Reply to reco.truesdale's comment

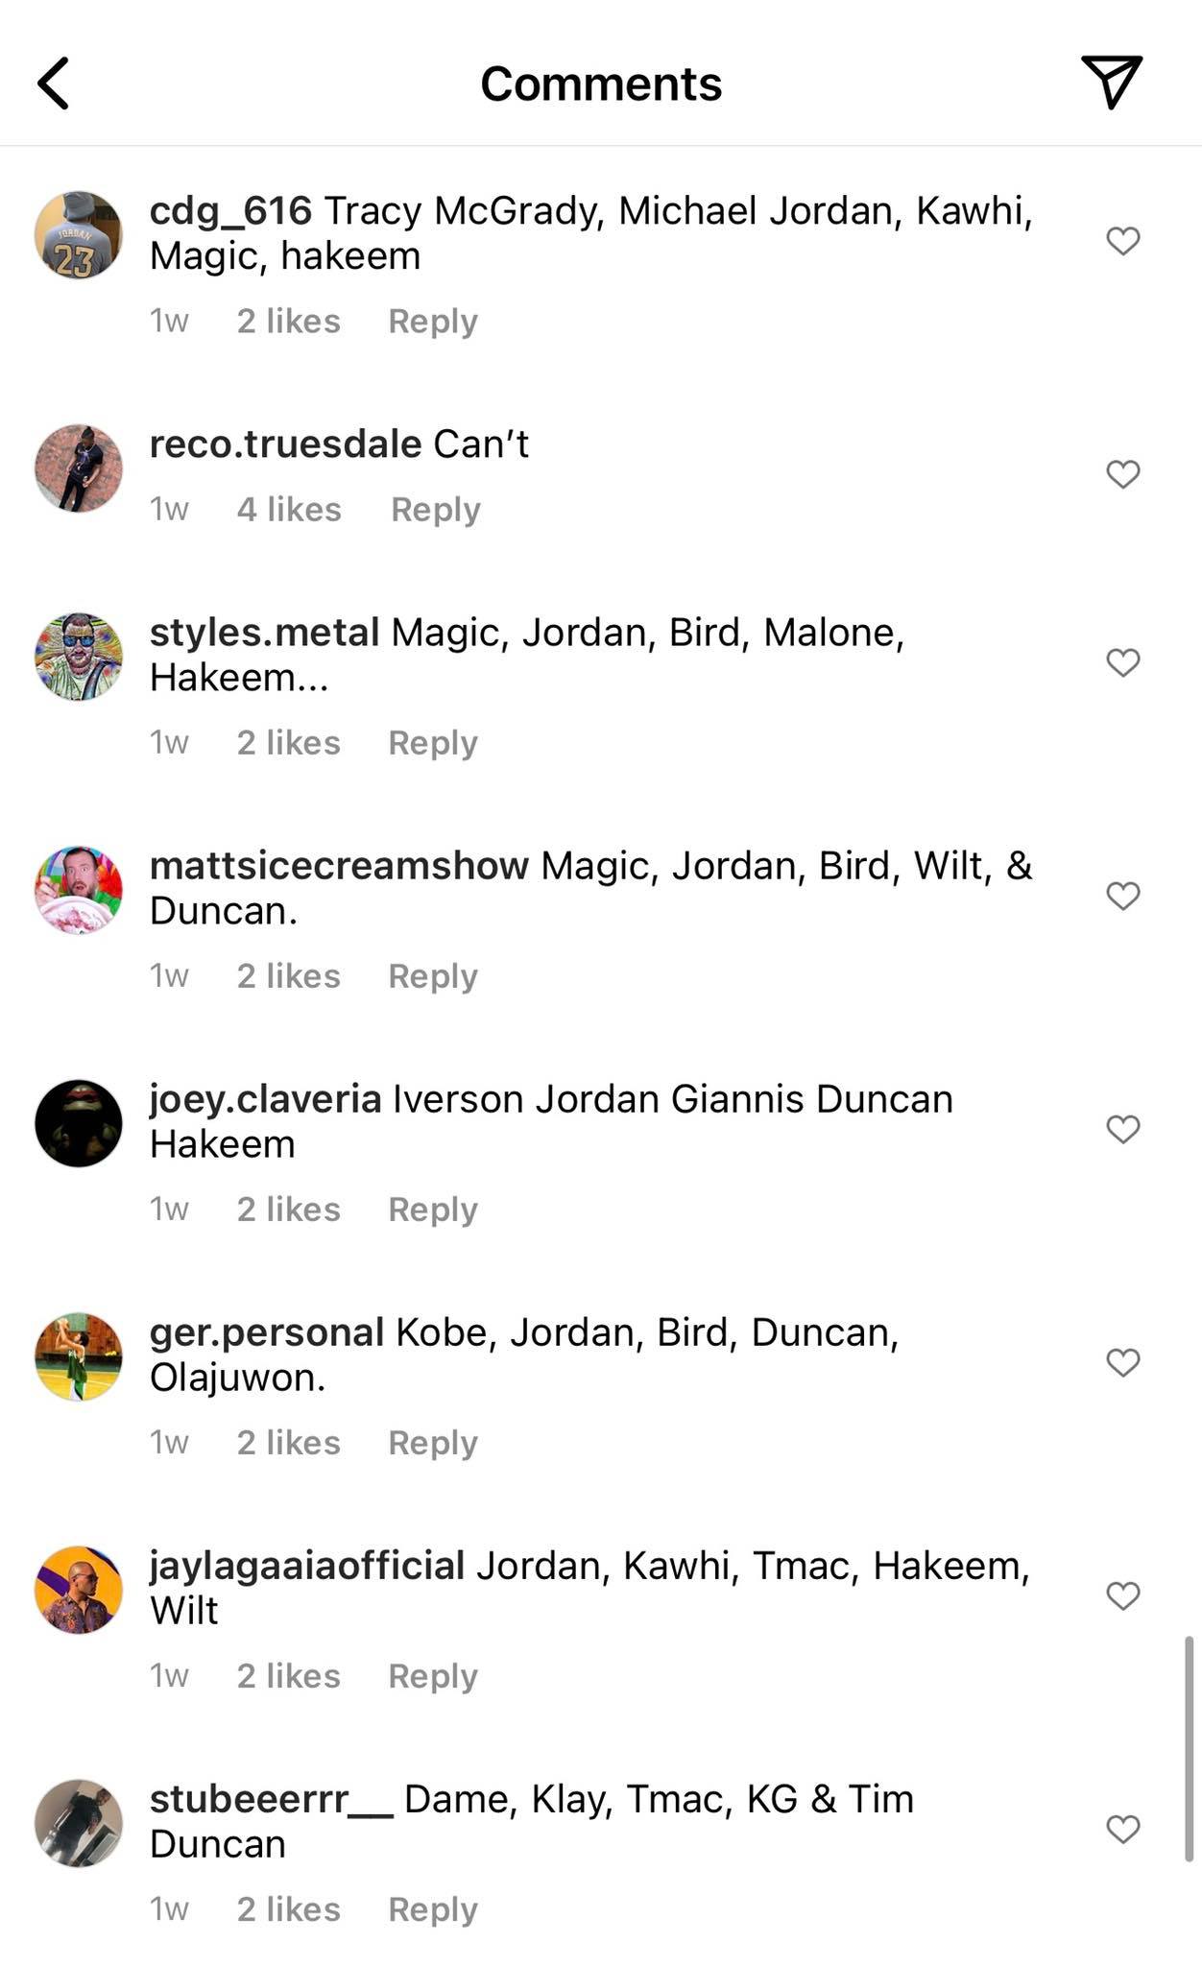click(435, 510)
